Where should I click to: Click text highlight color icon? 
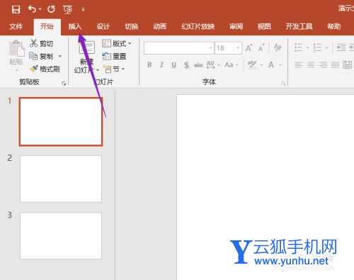[252, 65]
